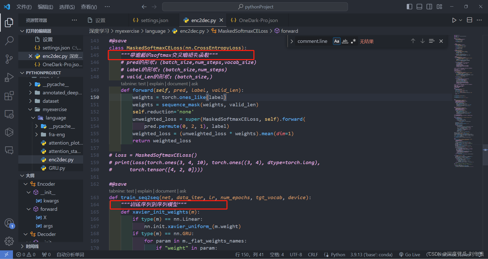Viewport: 488px width, 259px height.
Task: Collapse the Encoder node in the outline
Action: tap(25, 184)
